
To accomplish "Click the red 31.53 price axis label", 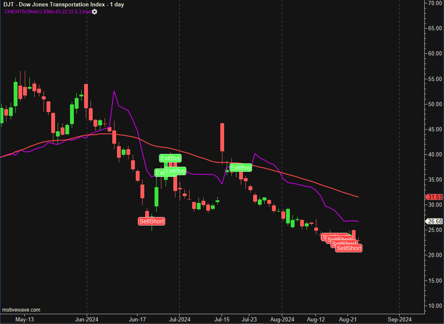I will point(435,197).
